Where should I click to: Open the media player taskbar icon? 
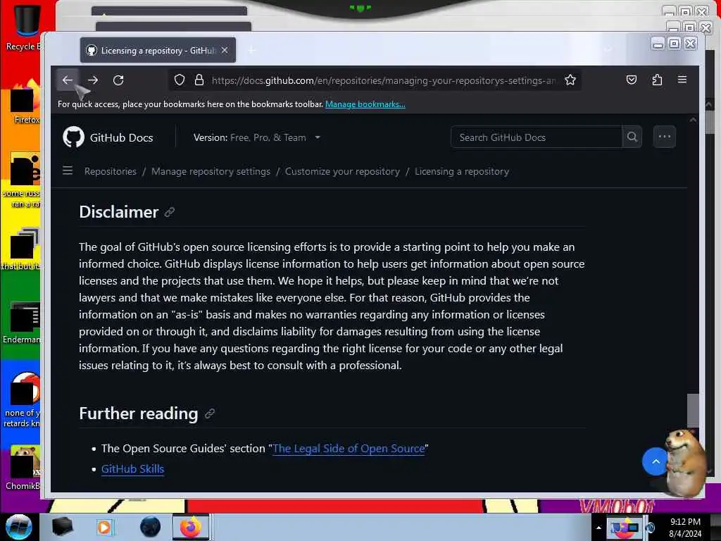click(104, 527)
